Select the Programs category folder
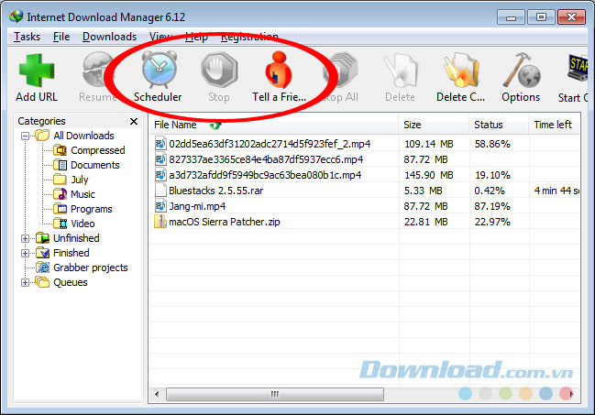Viewport: 595px width, 415px height. tap(91, 209)
